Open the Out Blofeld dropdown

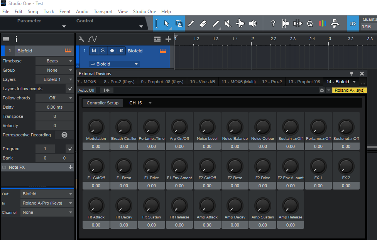coord(47,194)
